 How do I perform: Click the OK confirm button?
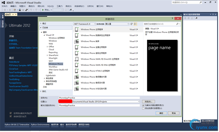162,113
